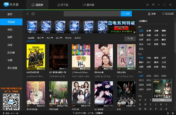Open the 播放器 tab
The height and width of the screenshot is (115, 176).
point(88,5)
